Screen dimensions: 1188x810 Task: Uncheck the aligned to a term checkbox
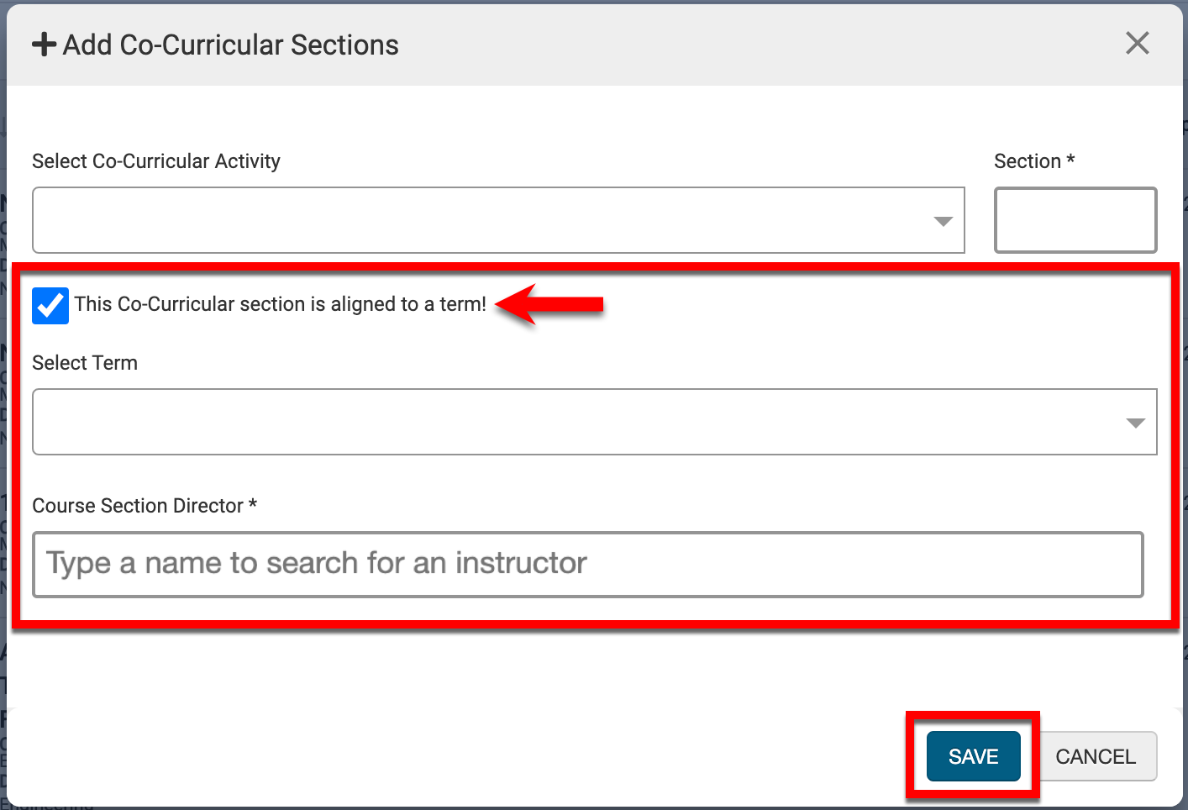tap(50, 305)
